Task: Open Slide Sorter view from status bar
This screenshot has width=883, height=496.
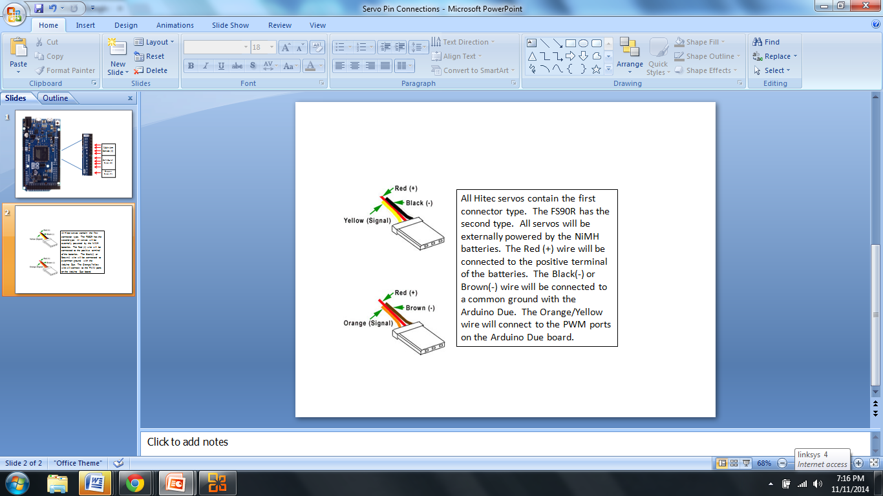Action: pos(734,463)
